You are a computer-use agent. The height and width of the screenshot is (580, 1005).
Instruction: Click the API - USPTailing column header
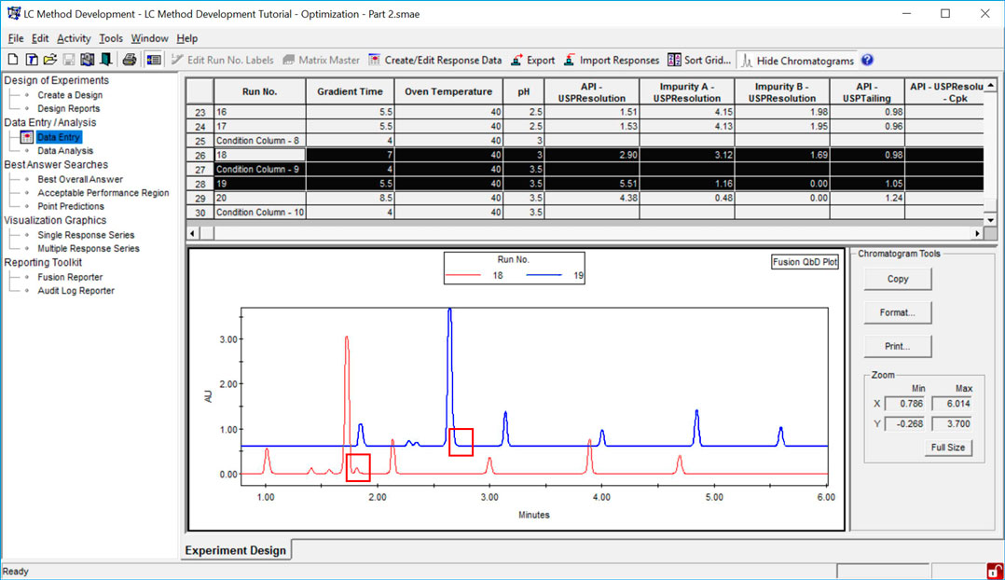click(x=867, y=91)
